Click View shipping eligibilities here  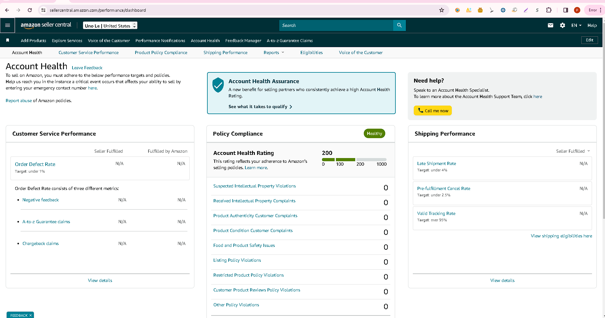[x=561, y=236]
